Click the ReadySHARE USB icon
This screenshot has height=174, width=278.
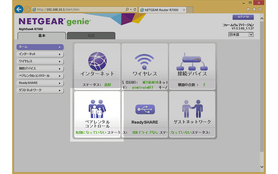145,109
